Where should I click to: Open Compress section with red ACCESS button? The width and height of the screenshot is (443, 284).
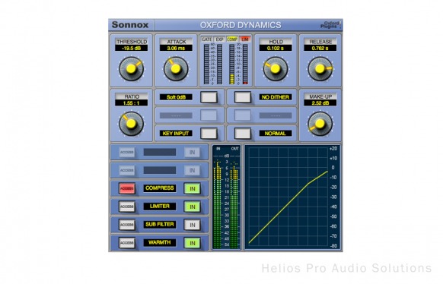[x=127, y=188]
